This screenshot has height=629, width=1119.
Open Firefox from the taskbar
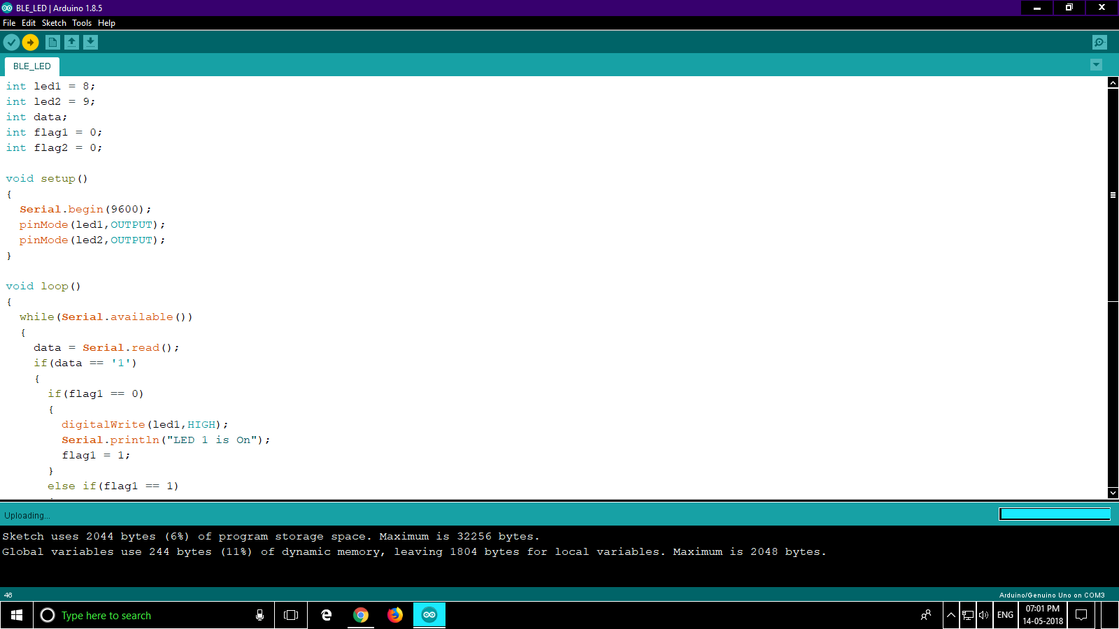pyautogui.click(x=395, y=615)
